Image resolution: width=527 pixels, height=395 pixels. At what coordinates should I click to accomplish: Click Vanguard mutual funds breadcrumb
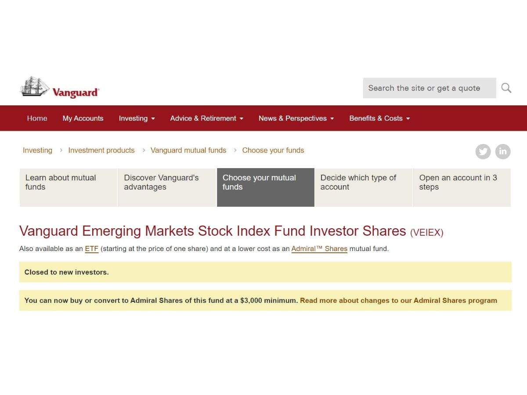pos(188,150)
